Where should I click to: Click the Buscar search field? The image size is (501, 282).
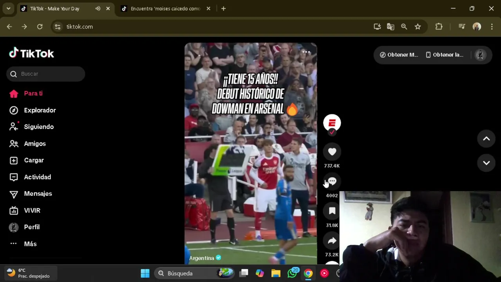45,74
